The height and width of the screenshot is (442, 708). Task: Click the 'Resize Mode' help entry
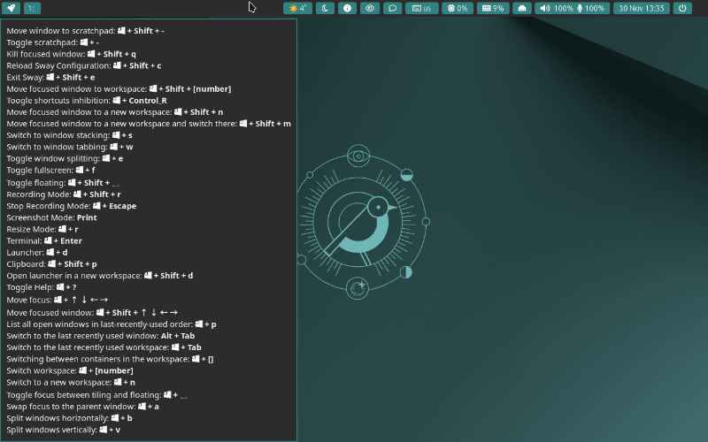coord(42,230)
